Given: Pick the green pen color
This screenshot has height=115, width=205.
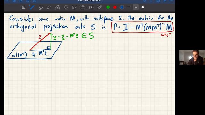Looking at the screenshot, I should point(108,7).
